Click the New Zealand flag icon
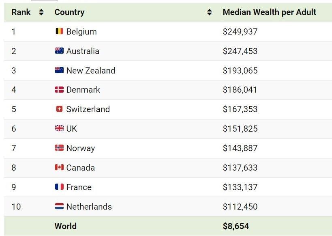This screenshot has width=332, height=236. click(x=59, y=70)
